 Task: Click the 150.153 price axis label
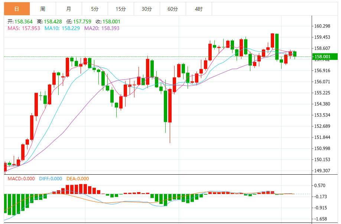(x=322, y=159)
